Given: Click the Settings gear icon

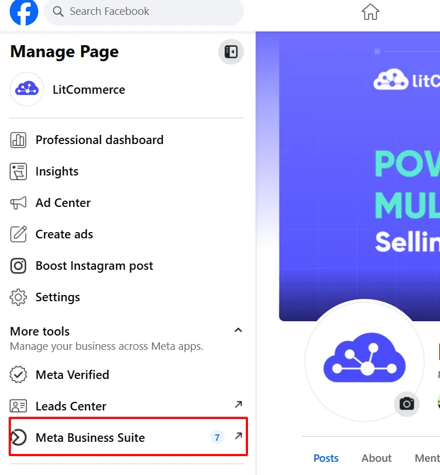Looking at the screenshot, I should 18,297.
